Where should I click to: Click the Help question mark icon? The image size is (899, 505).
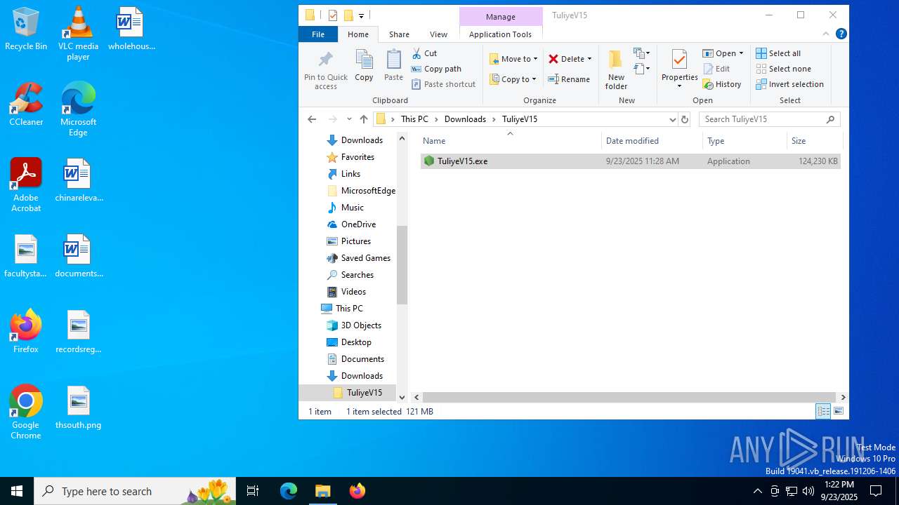(x=841, y=34)
